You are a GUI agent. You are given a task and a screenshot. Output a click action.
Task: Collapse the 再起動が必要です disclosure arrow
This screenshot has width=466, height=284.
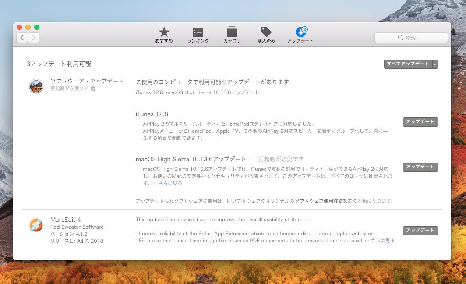93,89
